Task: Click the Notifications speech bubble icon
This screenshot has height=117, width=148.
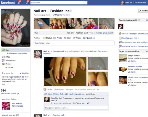Action: coord(120,38)
